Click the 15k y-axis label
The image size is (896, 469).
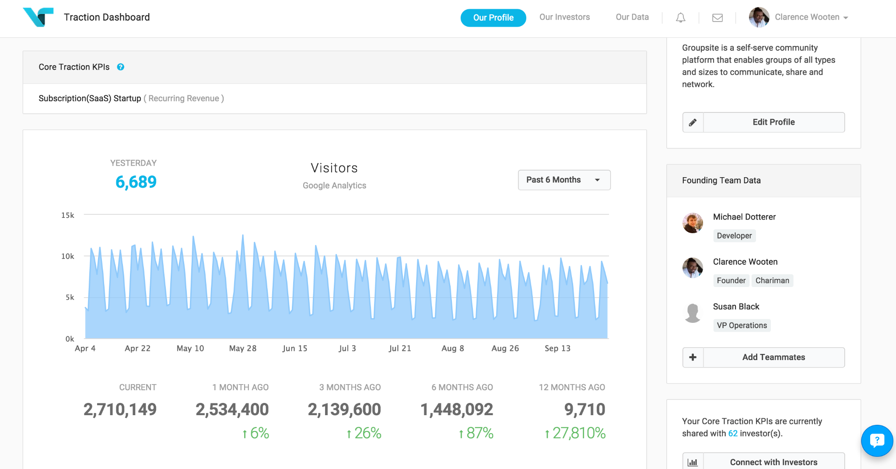tap(68, 215)
